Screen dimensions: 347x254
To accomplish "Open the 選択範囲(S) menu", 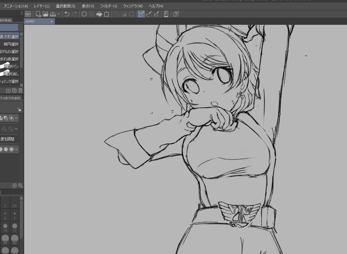I will [65, 6].
